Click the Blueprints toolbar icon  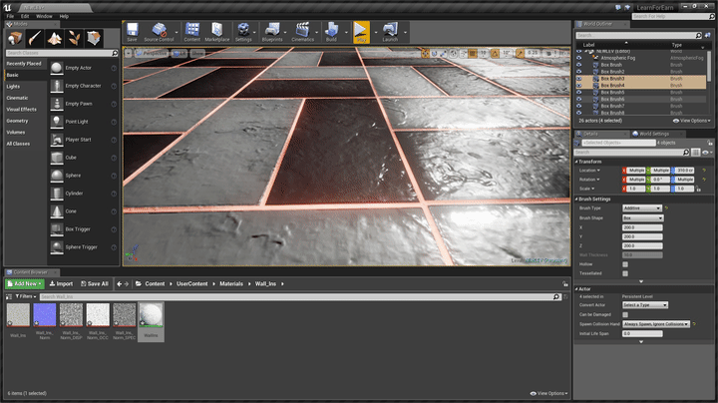tap(271, 31)
